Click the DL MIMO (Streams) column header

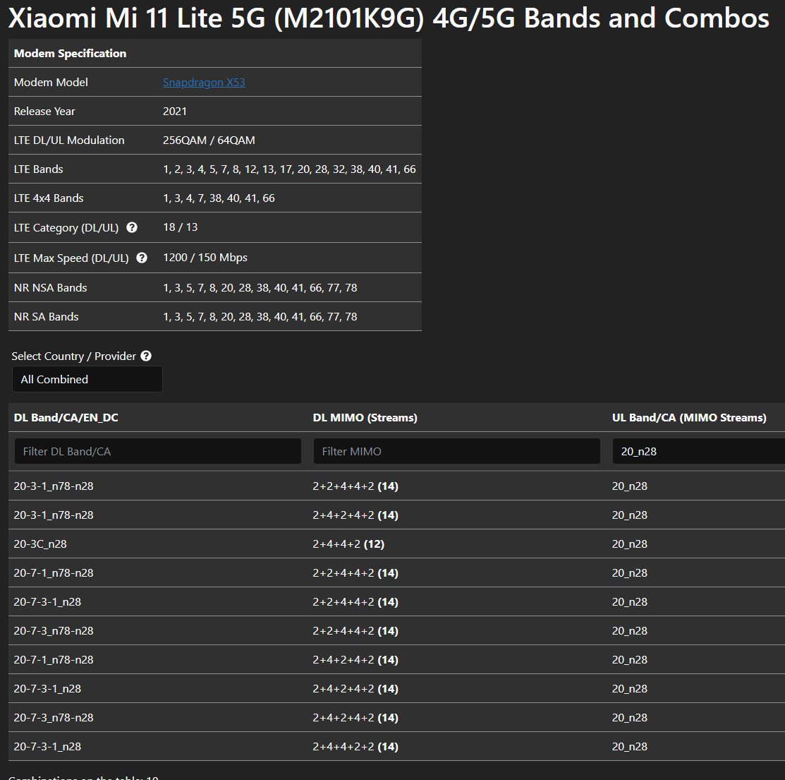(365, 418)
